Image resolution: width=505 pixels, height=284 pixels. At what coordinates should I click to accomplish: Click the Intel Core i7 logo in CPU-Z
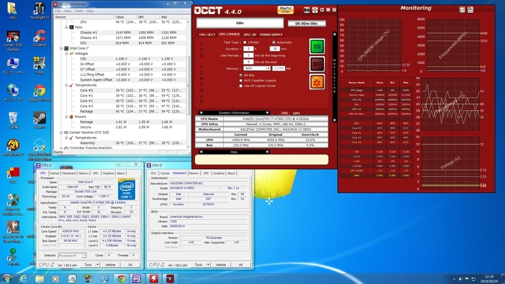126,189
